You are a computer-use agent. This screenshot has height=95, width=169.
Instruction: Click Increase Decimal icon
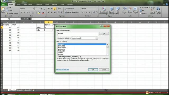pyautogui.click(x=94, y=12)
